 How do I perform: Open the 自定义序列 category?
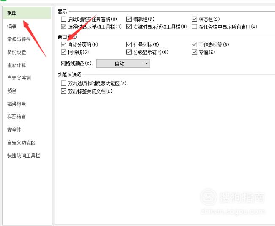[x=19, y=78]
